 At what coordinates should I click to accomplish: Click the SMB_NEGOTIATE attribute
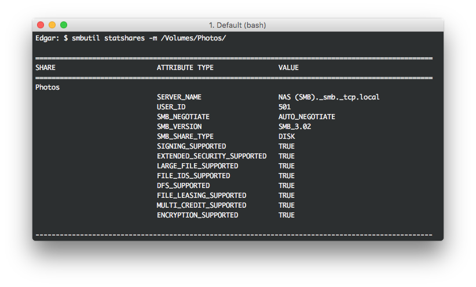(183, 117)
